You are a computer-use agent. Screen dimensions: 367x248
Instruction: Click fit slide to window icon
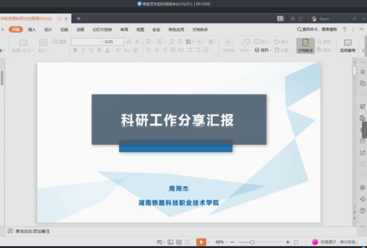pyautogui.click(x=296, y=242)
